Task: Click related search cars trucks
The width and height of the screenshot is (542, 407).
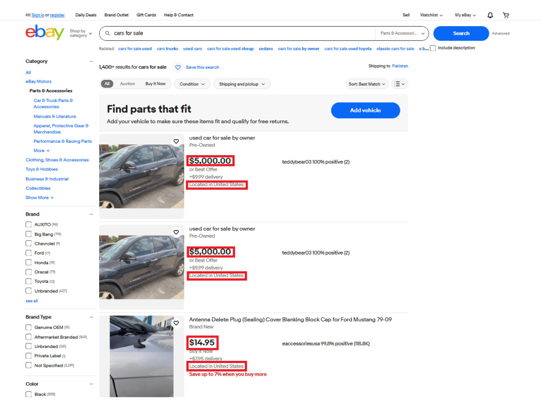Action: [x=167, y=48]
